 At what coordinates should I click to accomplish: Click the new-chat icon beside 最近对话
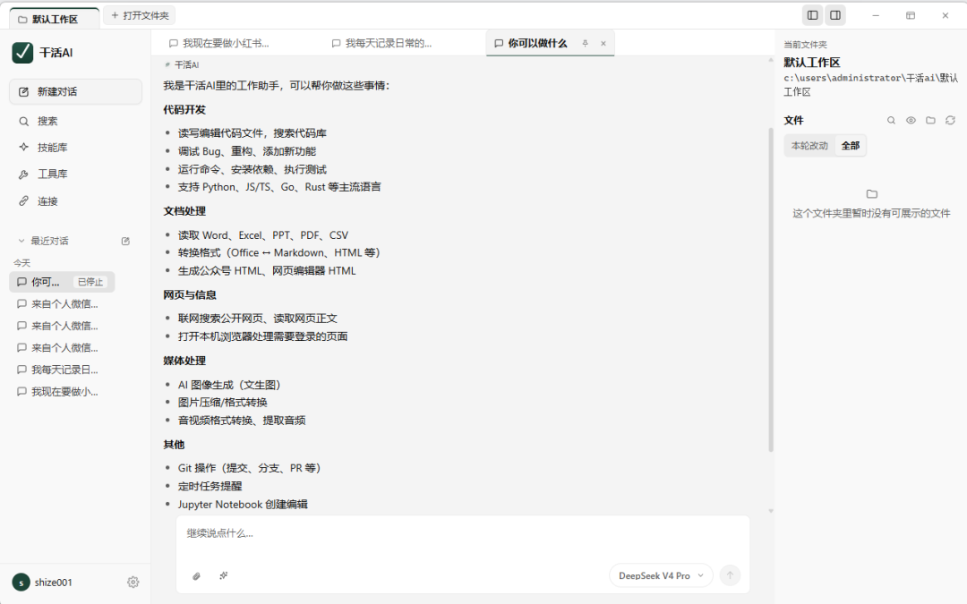coord(126,241)
